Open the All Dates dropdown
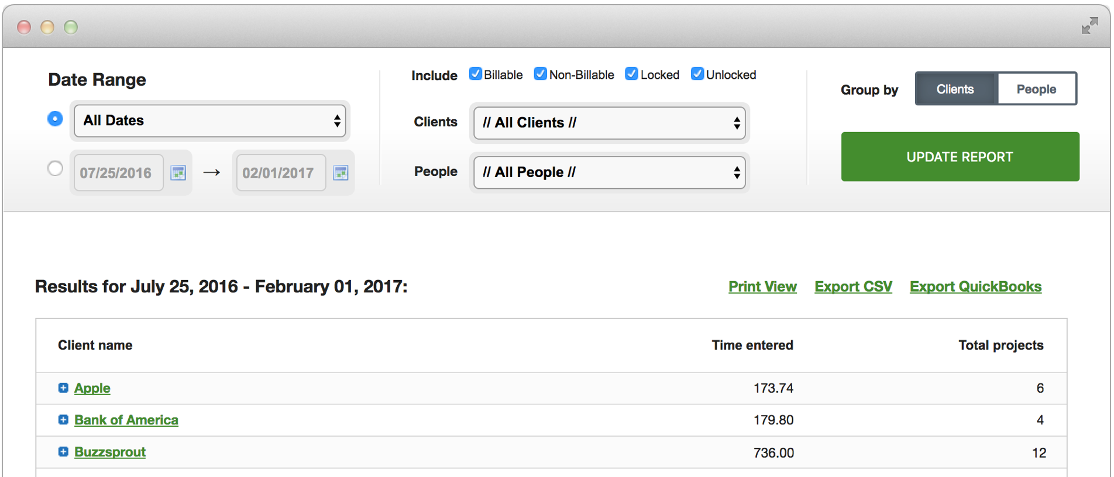This screenshot has height=477, width=1114. coord(210,121)
